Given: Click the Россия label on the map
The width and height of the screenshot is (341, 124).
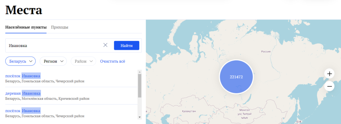Looking at the screenshot, I should [x=266, y=52].
